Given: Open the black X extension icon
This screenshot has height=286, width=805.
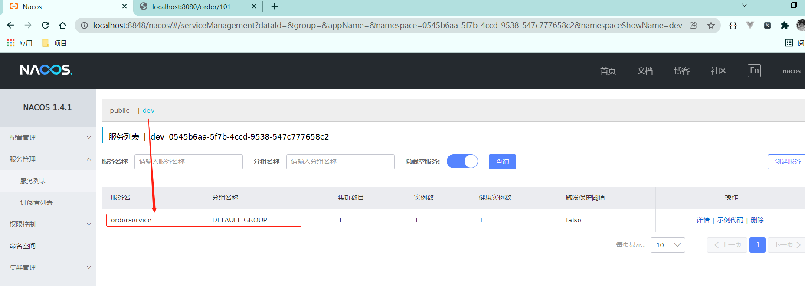Looking at the screenshot, I should point(767,25).
